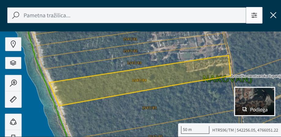The image size is (281, 137).
Task: Close the search bar with X
Action: tap(273, 15)
